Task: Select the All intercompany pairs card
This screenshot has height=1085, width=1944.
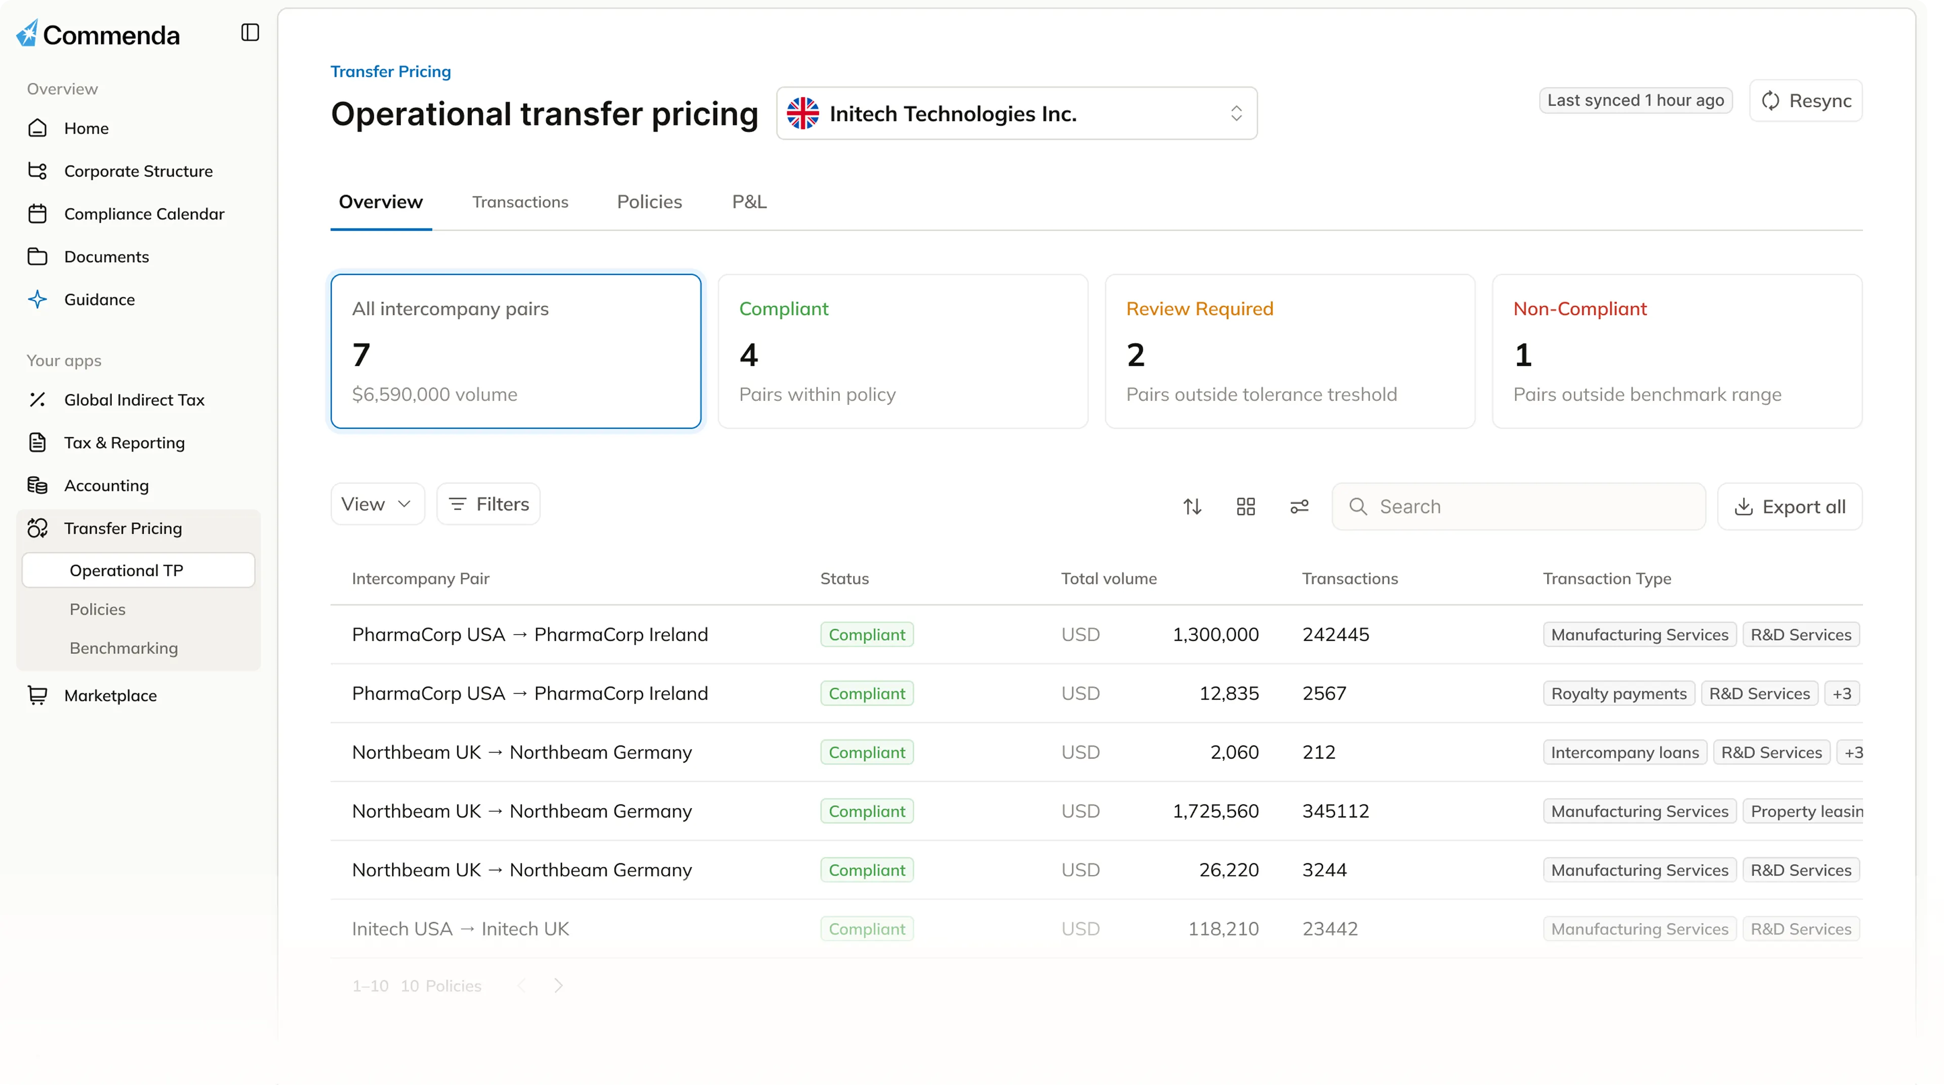Action: click(515, 352)
